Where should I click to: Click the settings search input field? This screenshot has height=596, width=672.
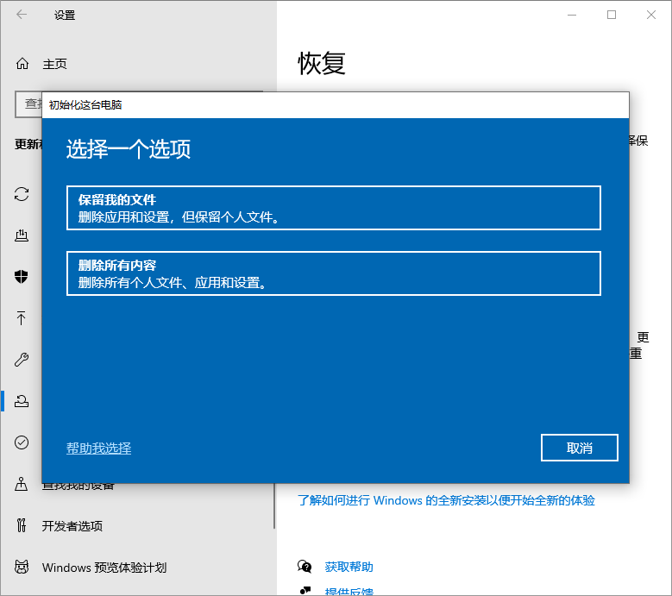[x=28, y=104]
